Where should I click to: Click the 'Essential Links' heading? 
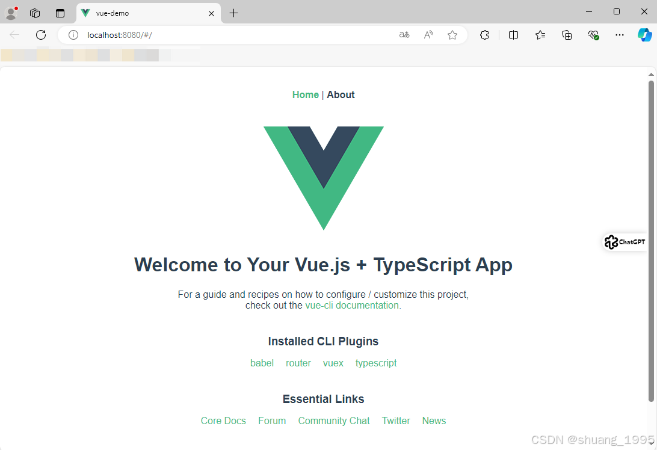[x=324, y=399]
